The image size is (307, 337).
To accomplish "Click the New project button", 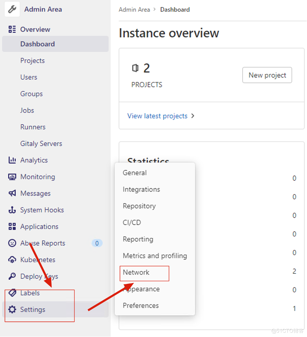I will [267, 75].
